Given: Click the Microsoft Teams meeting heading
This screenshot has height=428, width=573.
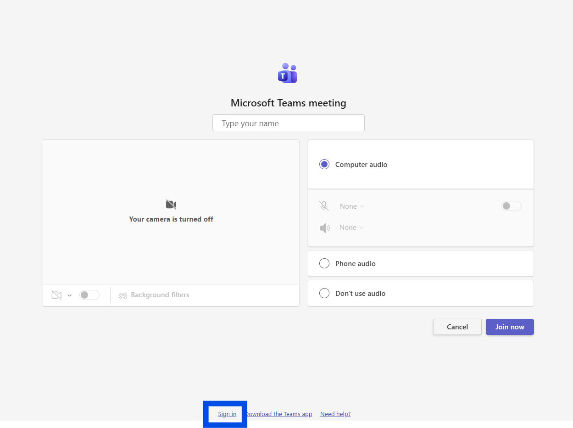Looking at the screenshot, I should [289, 103].
